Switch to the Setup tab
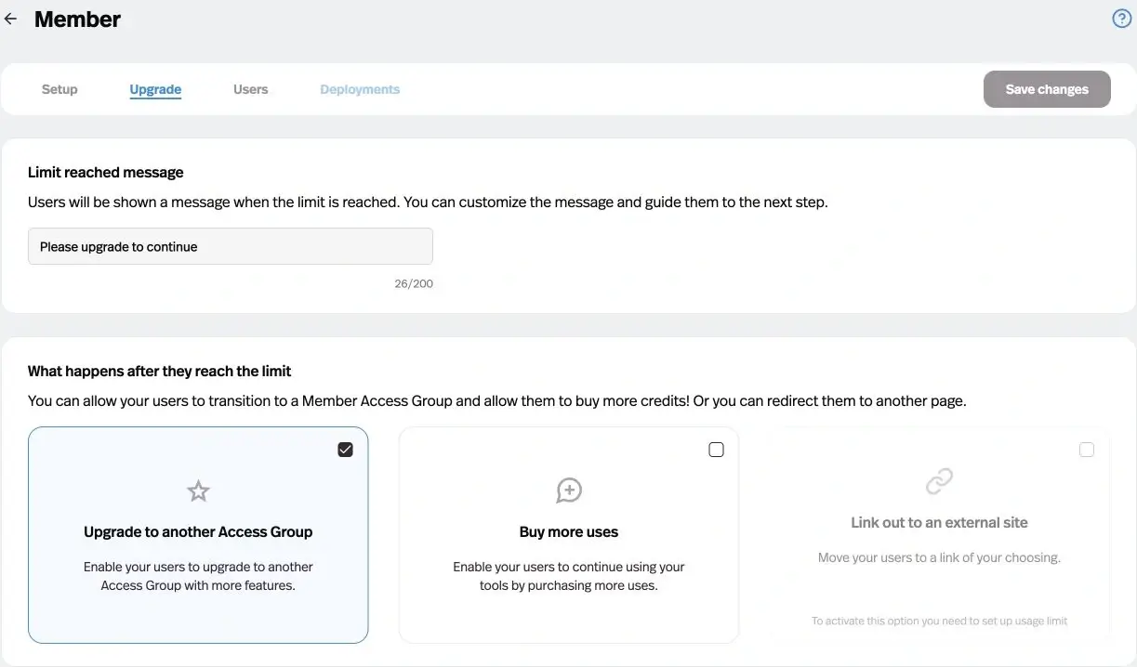The width and height of the screenshot is (1137, 667). tap(59, 89)
